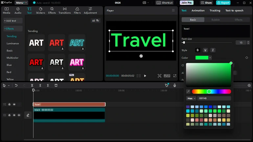Open the select tool mode dropdown arrow
The image size is (253, 142).
(x=9, y=85)
